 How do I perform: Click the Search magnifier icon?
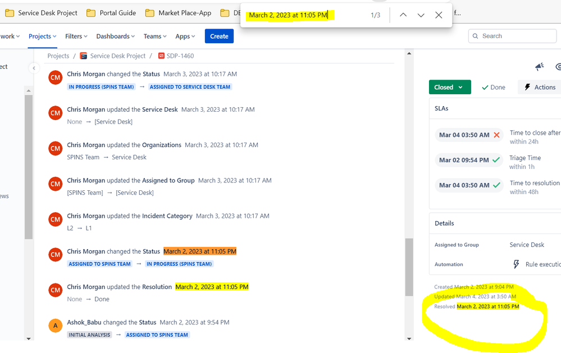coord(475,36)
